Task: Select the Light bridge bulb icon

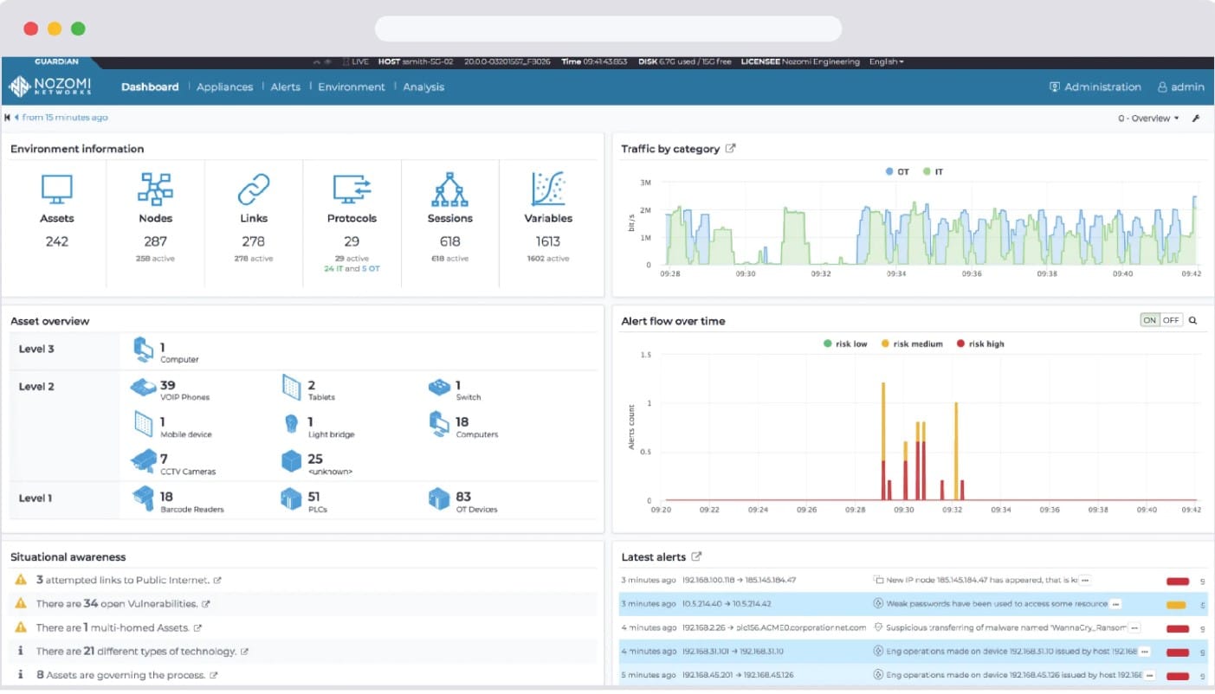Action: [x=291, y=424]
